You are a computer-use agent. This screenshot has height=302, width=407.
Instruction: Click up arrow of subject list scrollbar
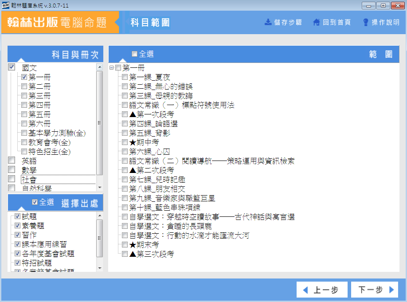click(100, 67)
